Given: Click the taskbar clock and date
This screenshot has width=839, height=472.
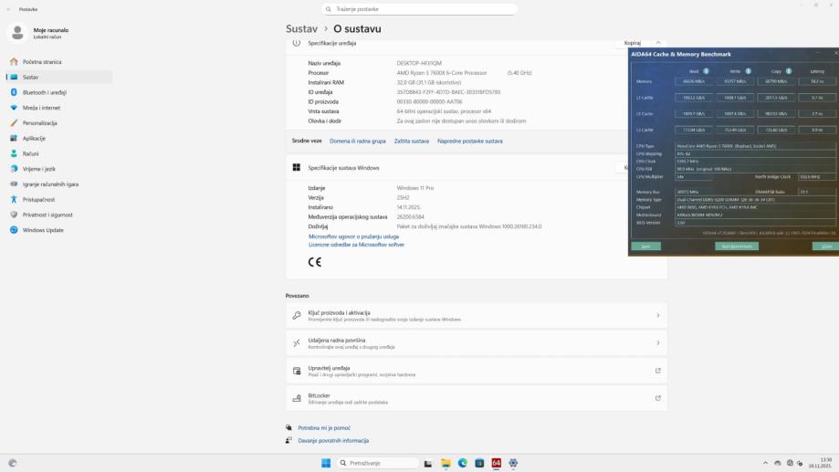Looking at the screenshot, I should click(x=820, y=463).
